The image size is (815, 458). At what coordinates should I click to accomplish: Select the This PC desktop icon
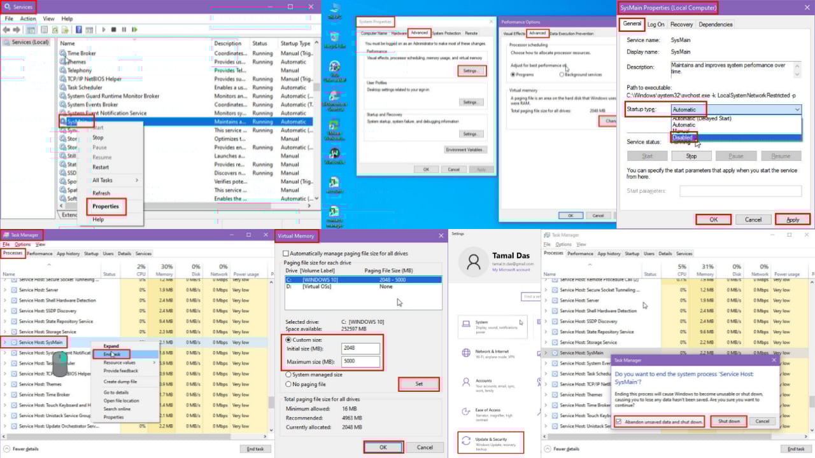coord(334,10)
